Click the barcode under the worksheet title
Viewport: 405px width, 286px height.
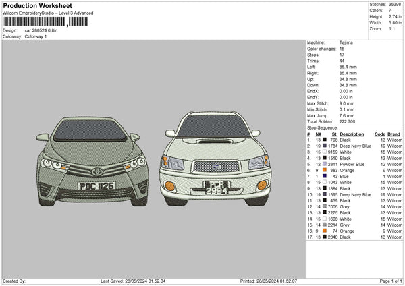click(x=46, y=22)
